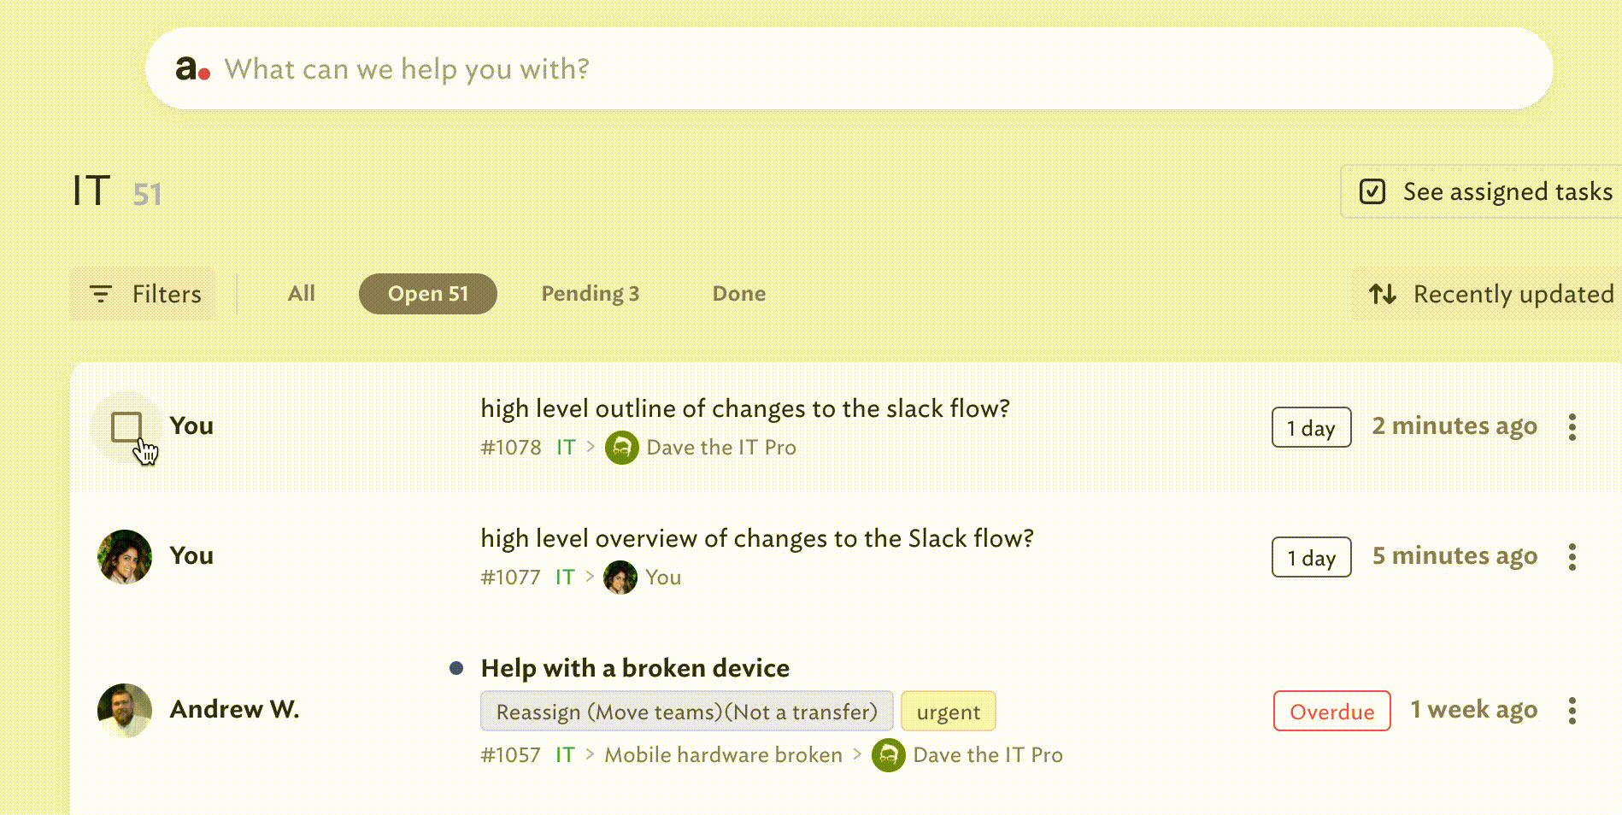Switch to the All tab
This screenshot has width=1622, height=815.
coord(302,294)
